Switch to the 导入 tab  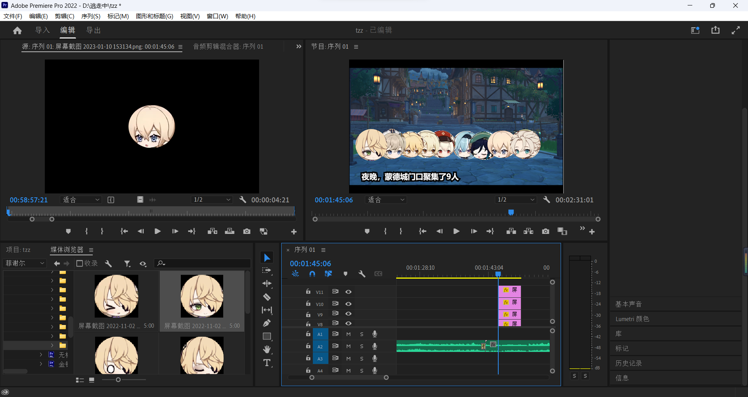42,30
